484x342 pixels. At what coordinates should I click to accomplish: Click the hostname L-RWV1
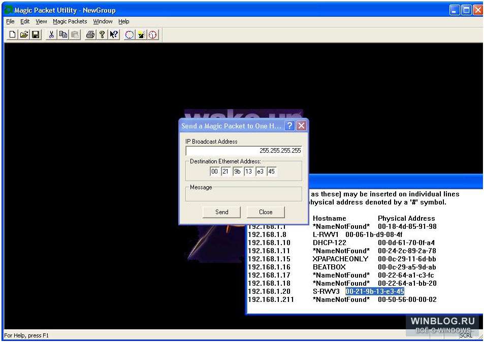[326, 235]
